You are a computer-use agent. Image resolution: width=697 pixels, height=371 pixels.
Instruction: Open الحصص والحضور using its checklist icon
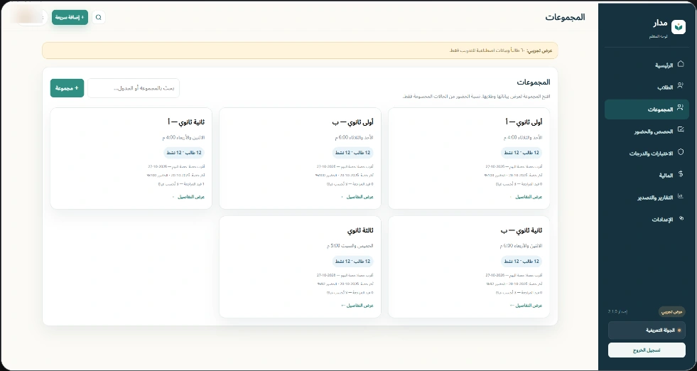pos(681,130)
